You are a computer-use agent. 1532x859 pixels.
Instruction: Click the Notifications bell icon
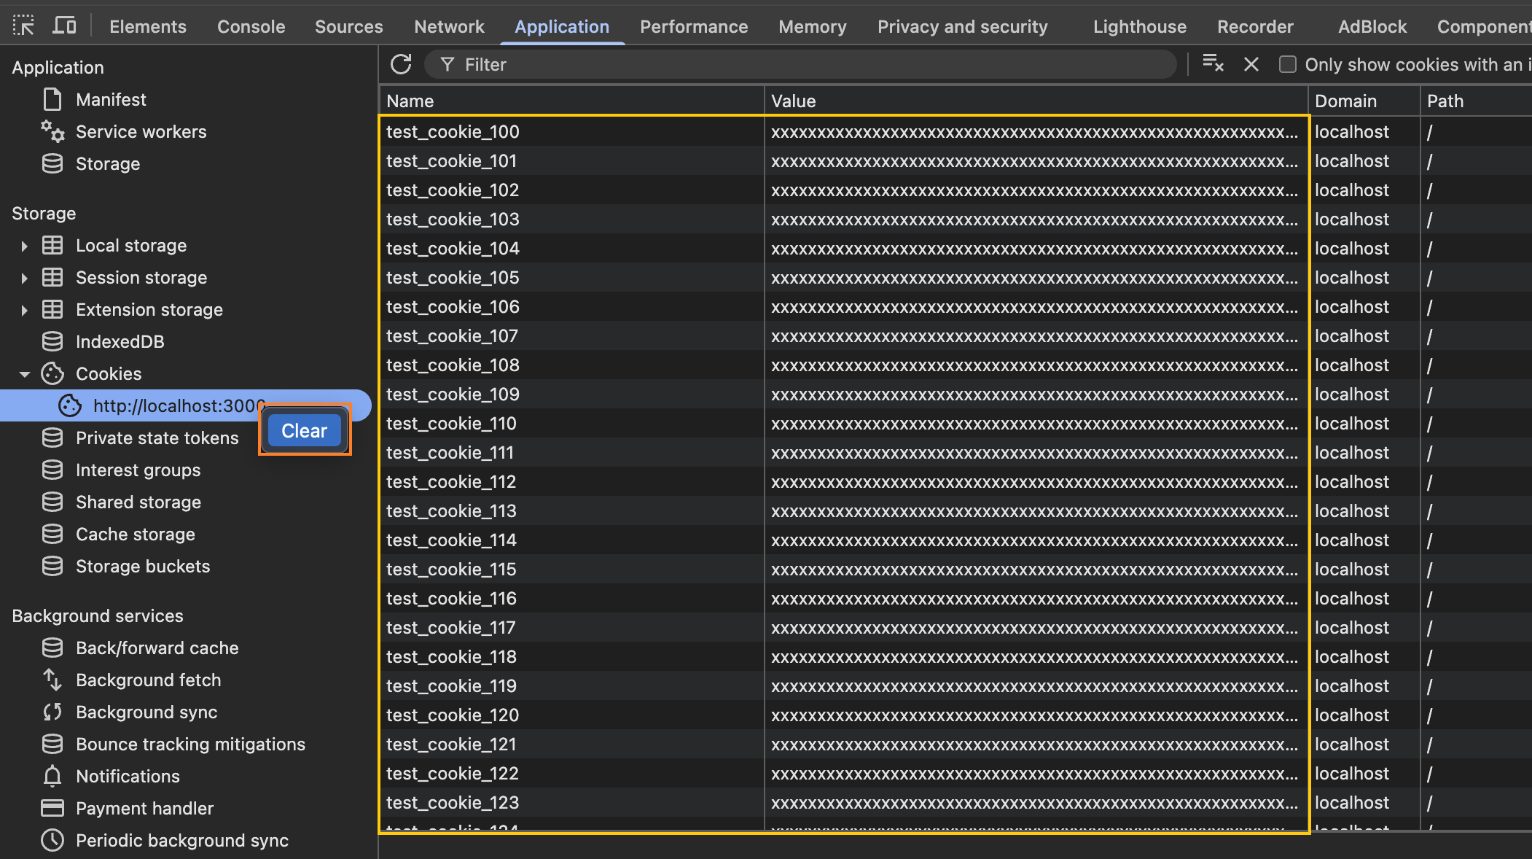point(52,776)
